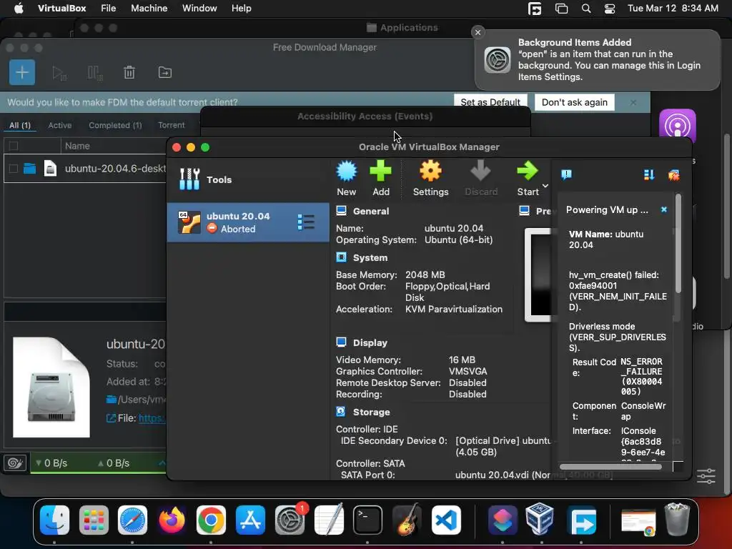Open VM Settings gear icon

click(x=430, y=171)
